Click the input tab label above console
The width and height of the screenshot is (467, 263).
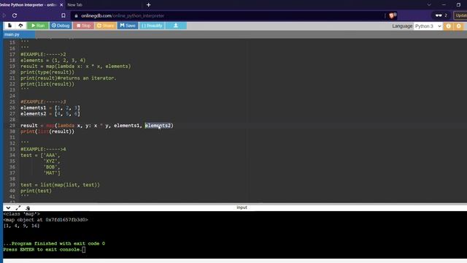tap(242, 207)
